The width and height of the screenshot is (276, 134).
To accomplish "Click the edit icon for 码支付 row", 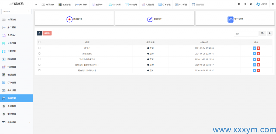I will coord(254,70).
